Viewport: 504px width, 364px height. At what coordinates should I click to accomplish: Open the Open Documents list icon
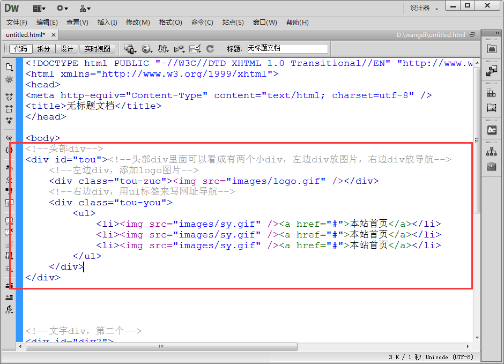coord(9,67)
